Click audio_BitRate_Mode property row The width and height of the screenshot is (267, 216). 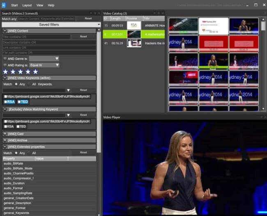49,168
